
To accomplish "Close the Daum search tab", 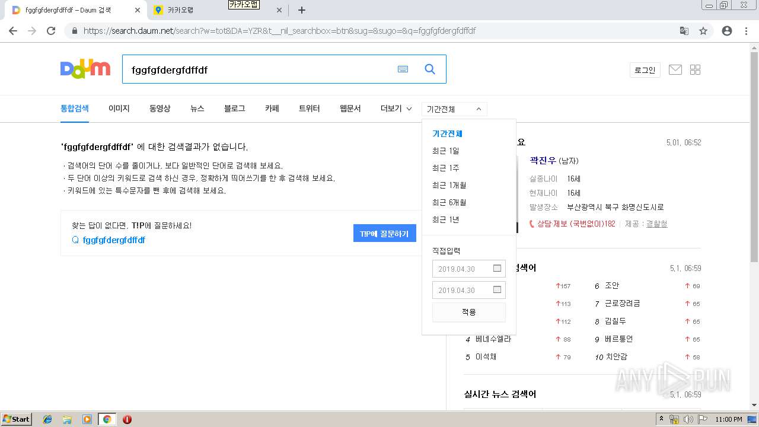I will coord(138,10).
